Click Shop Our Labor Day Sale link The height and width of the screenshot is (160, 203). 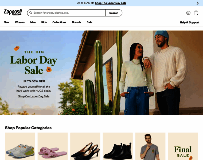34,97
